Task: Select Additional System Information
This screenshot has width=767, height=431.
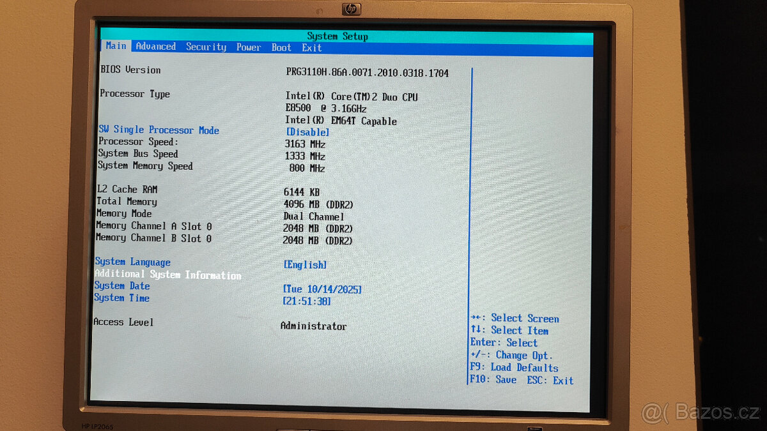Action: point(168,275)
